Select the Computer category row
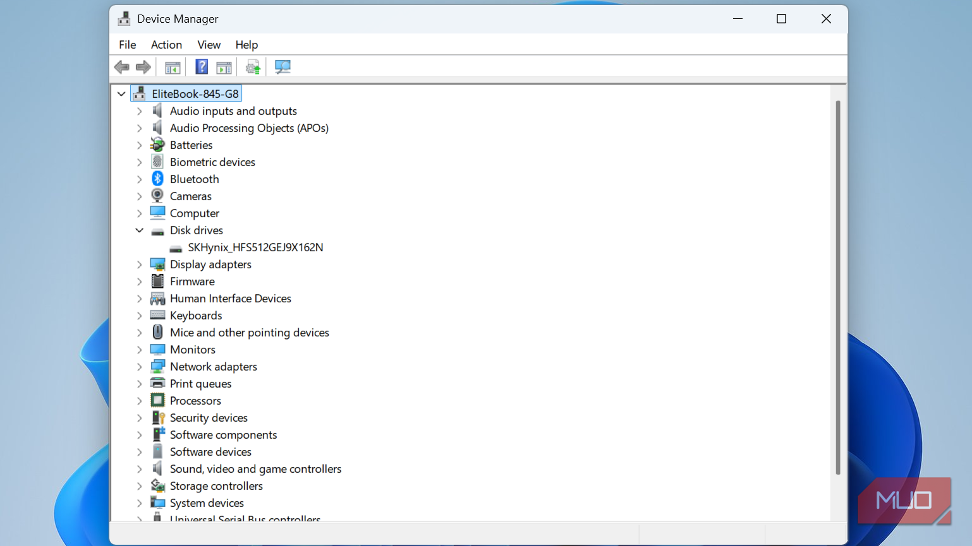The image size is (972, 546). click(x=195, y=213)
